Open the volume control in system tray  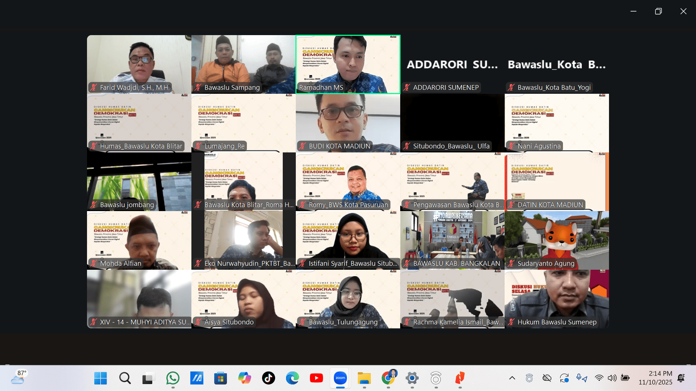click(x=612, y=378)
